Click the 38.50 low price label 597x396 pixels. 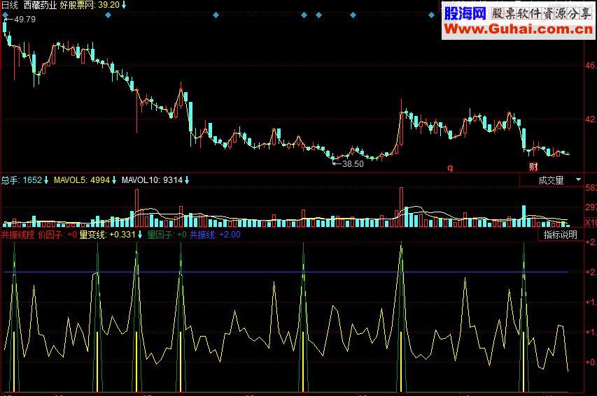[x=353, y=164]
